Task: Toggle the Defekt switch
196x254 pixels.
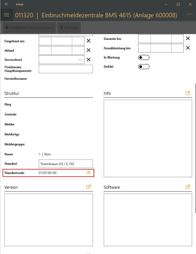Action: coord(144,67)
